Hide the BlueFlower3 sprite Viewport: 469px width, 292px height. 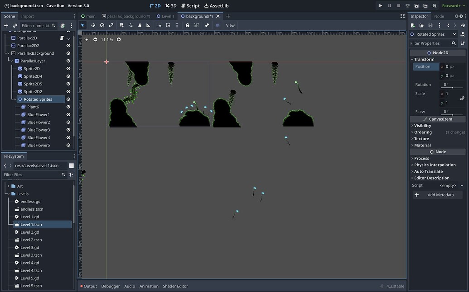click(x=68, y=130)
